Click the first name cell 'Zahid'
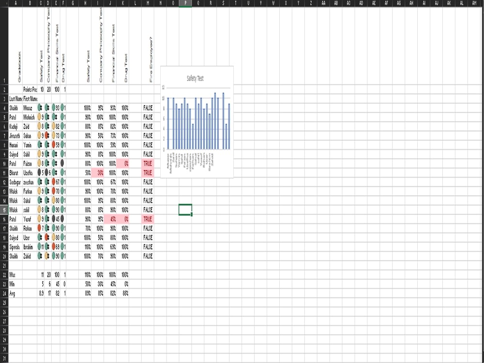 pyautogui.click(x=30, y=256)
